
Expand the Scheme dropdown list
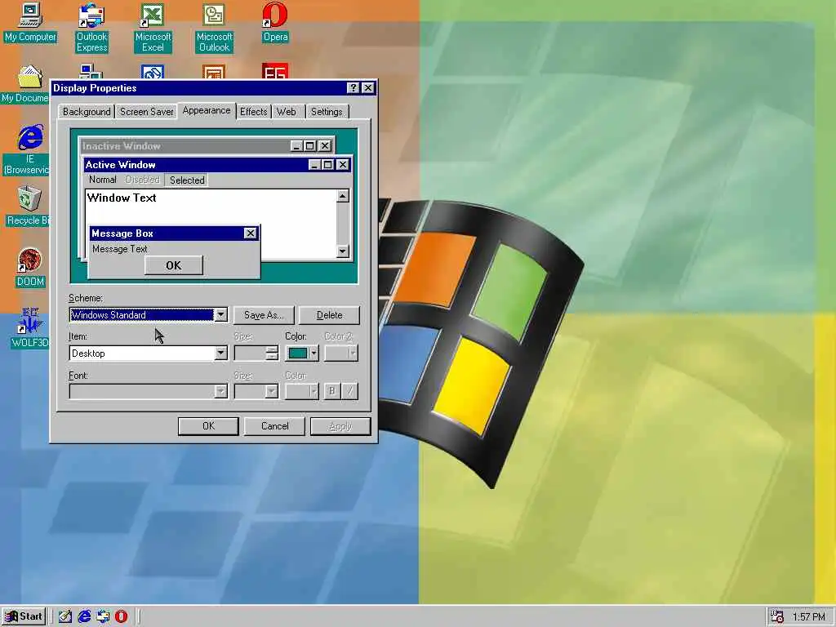click(x=220, y=315)
